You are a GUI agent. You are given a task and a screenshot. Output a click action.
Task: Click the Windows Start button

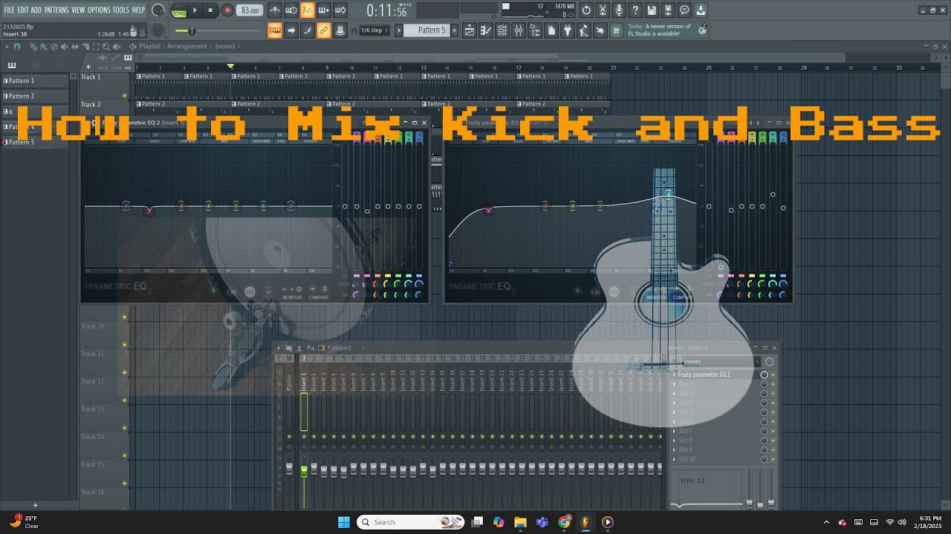coord(344,522)
